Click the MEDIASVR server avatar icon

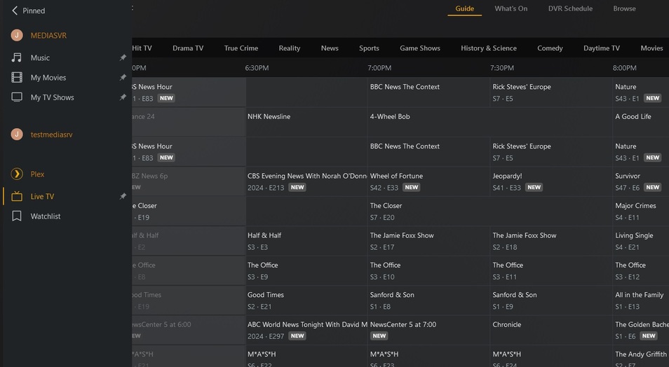17,36
